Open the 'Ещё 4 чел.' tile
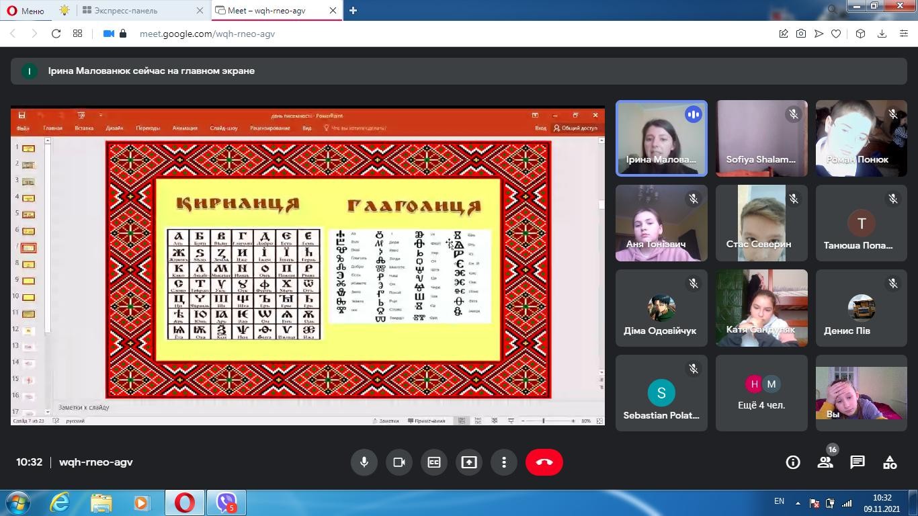 tap(761, 393)
